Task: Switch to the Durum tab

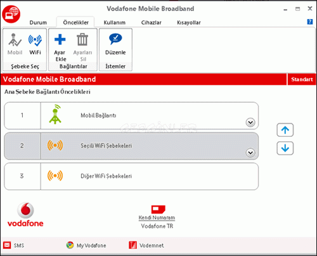Action: [38, 23]
